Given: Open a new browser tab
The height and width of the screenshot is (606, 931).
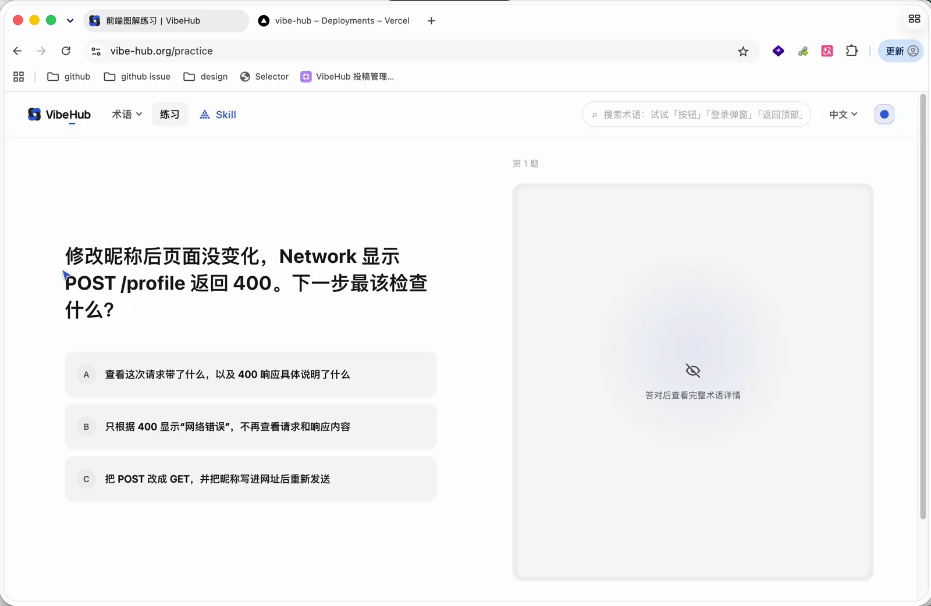Looking at the screenshot, I should click(431, 21).
